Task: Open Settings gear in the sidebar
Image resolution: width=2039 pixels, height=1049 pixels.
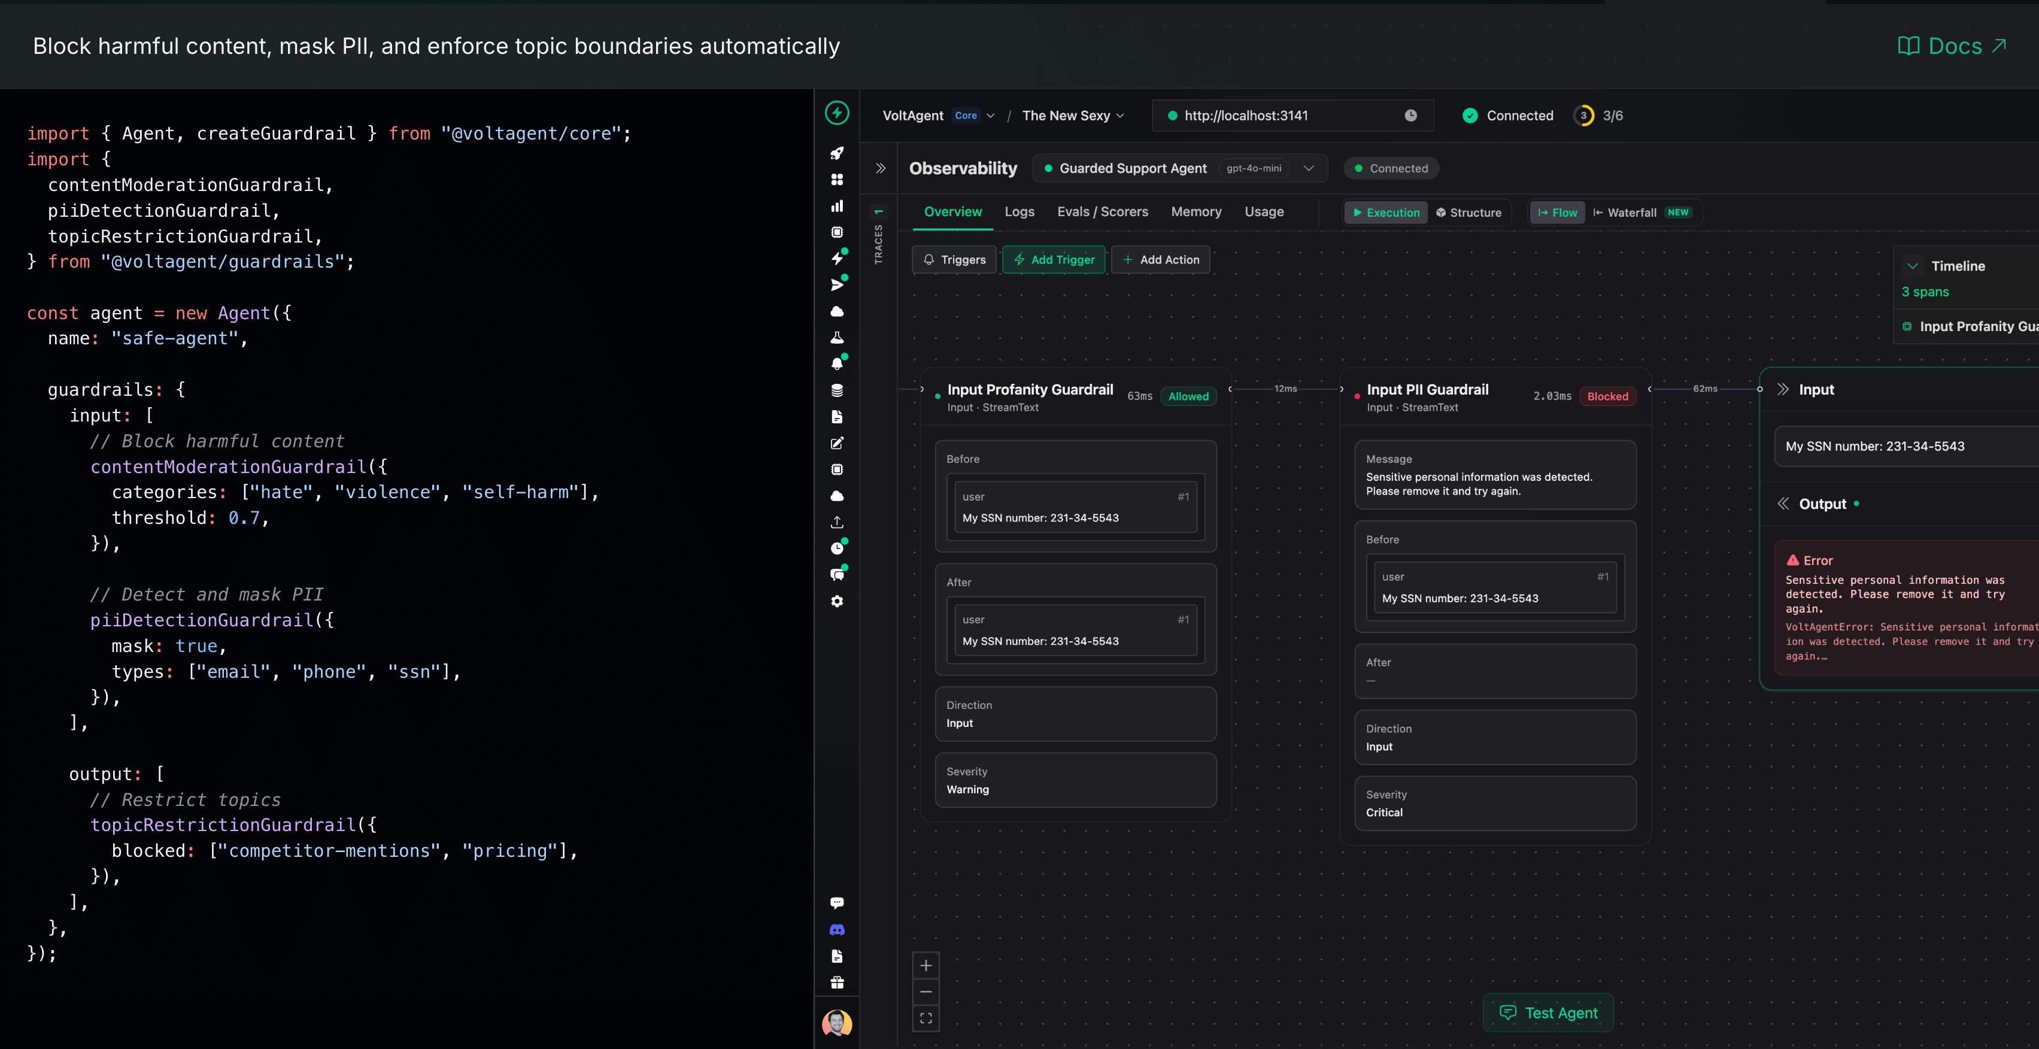Action: 838,601
